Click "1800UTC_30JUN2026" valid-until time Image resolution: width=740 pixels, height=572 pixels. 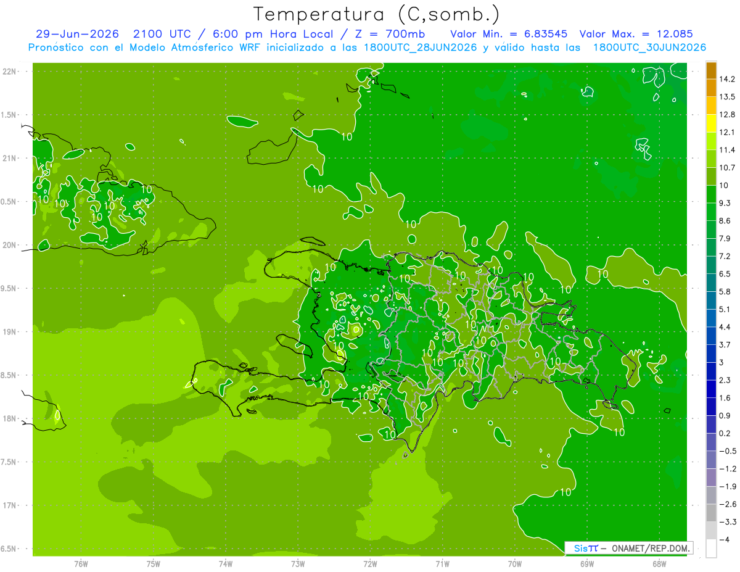(x=649, y=48)
